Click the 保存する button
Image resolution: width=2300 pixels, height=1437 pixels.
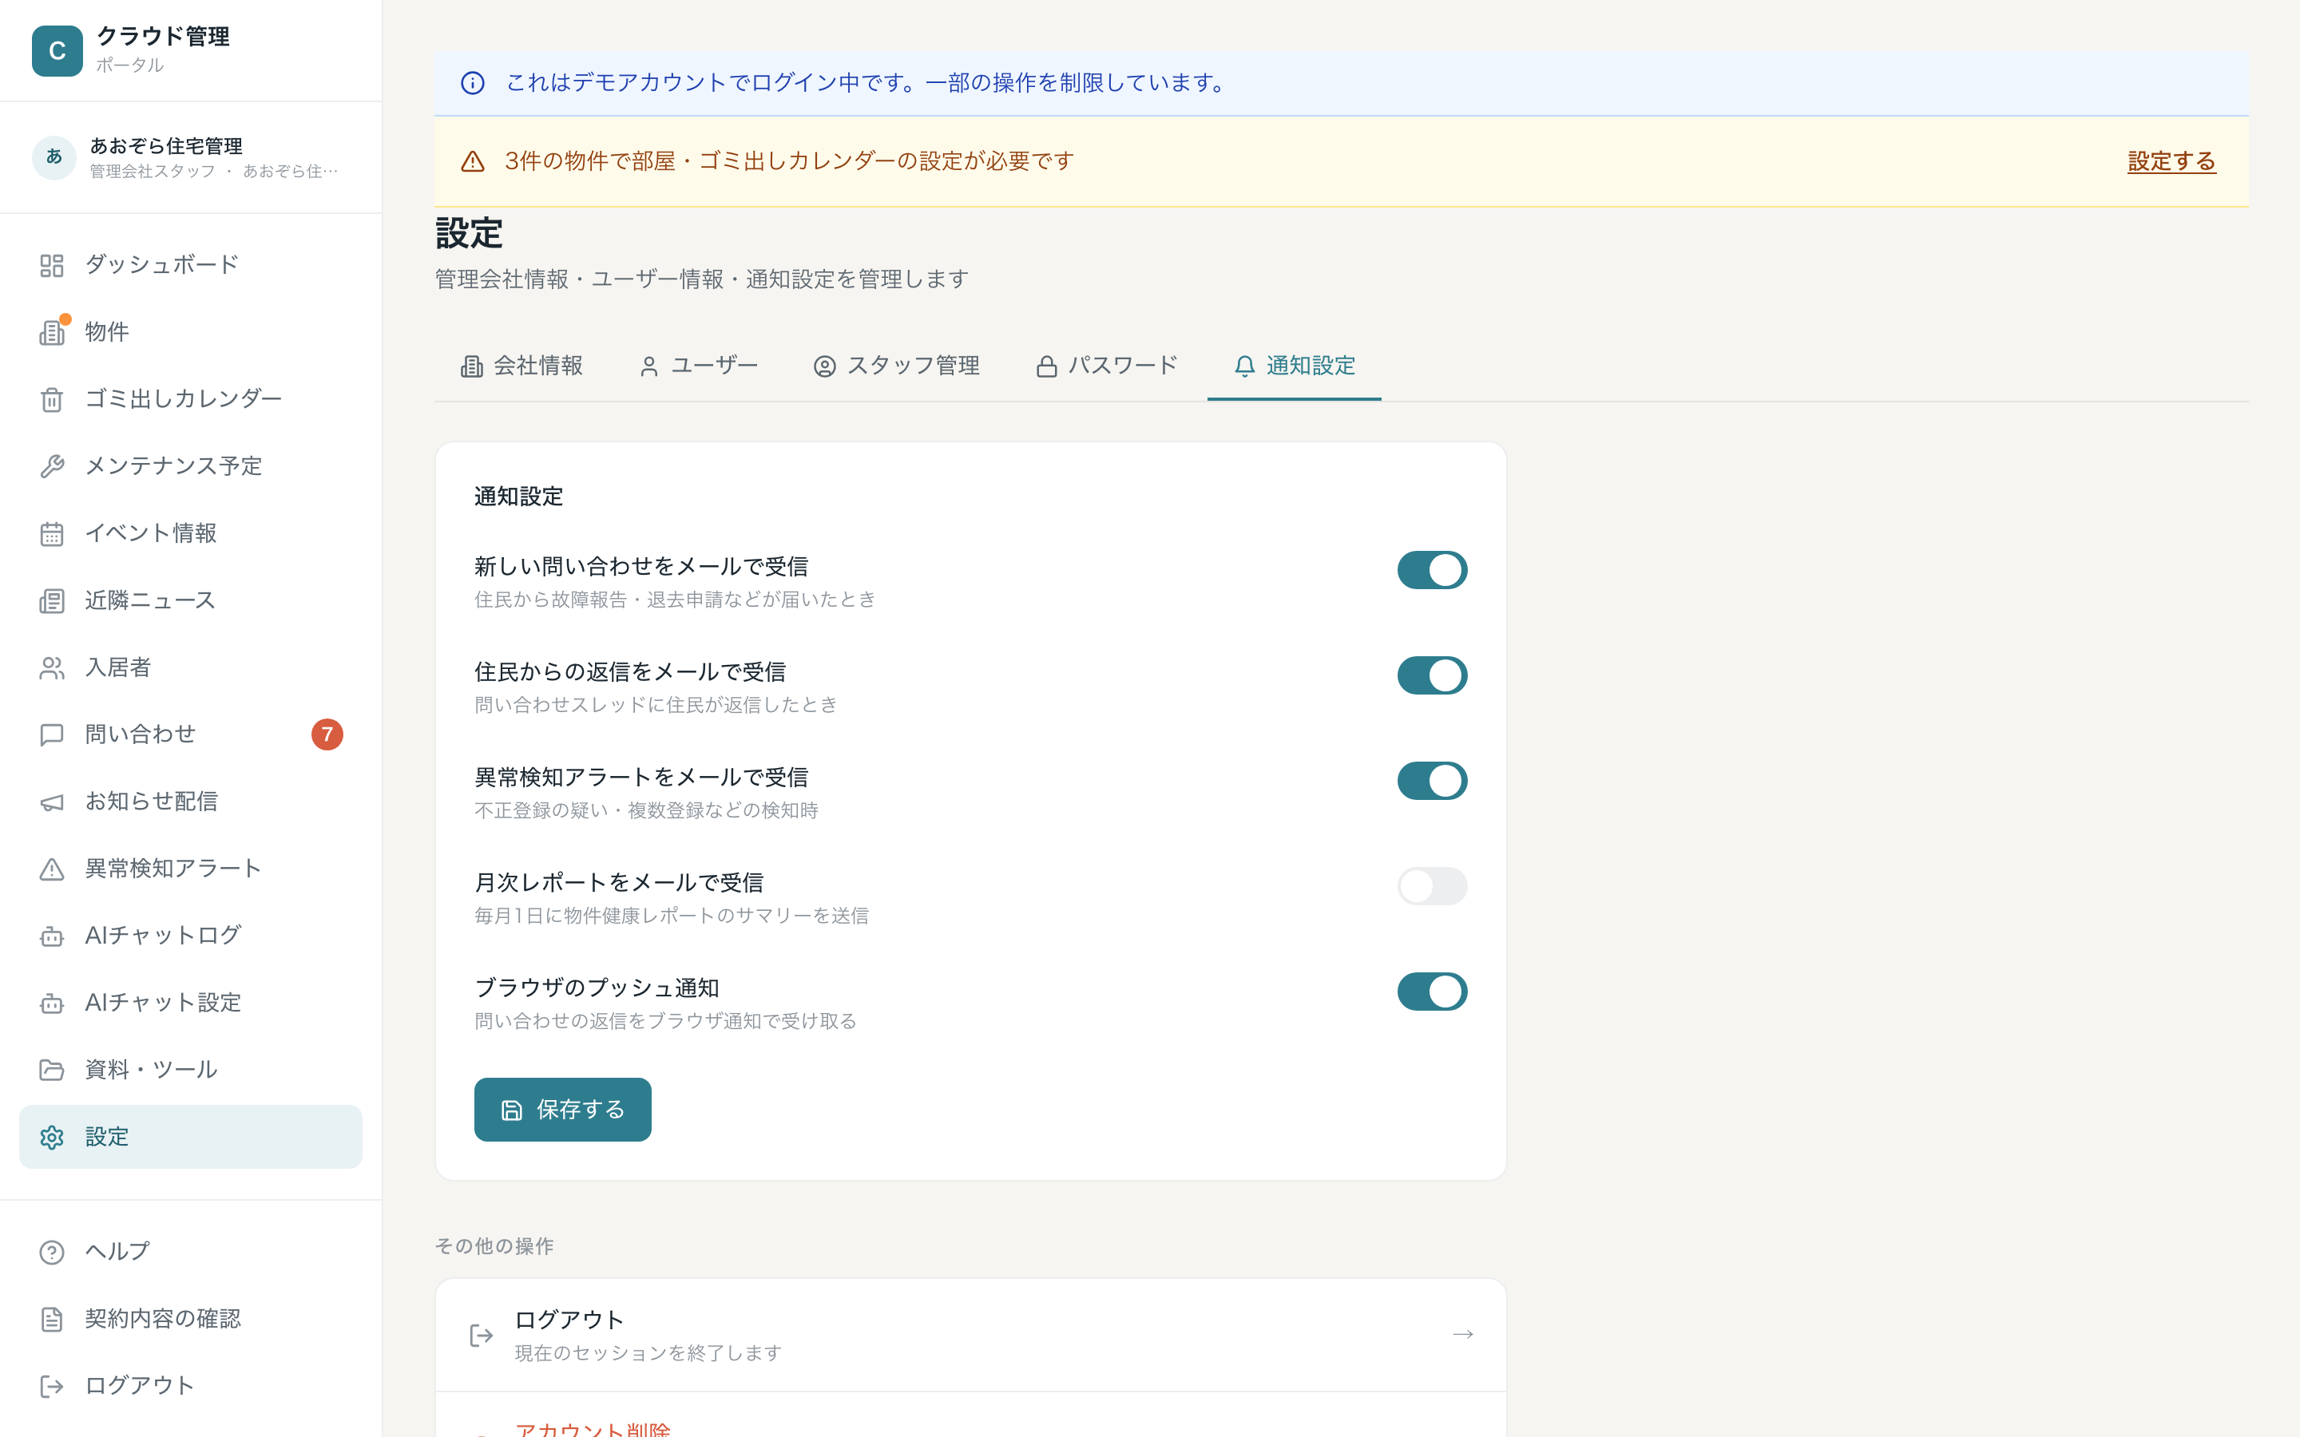coord(563,1109)
